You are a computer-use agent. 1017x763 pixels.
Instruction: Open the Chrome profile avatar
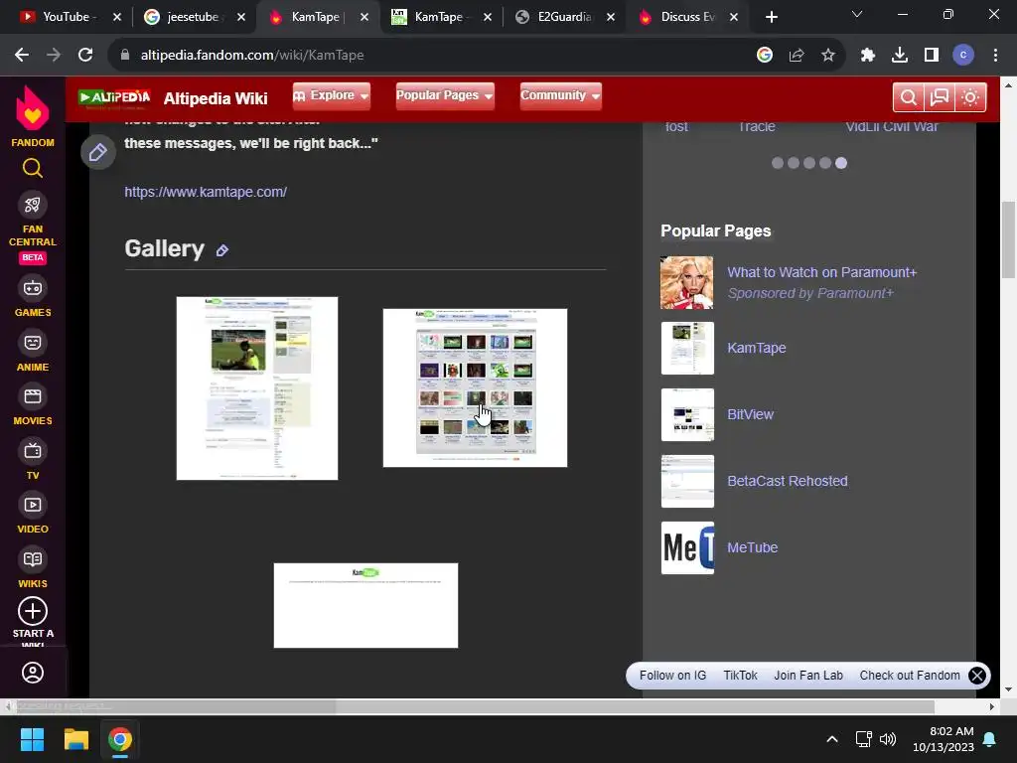pos(963,56)
